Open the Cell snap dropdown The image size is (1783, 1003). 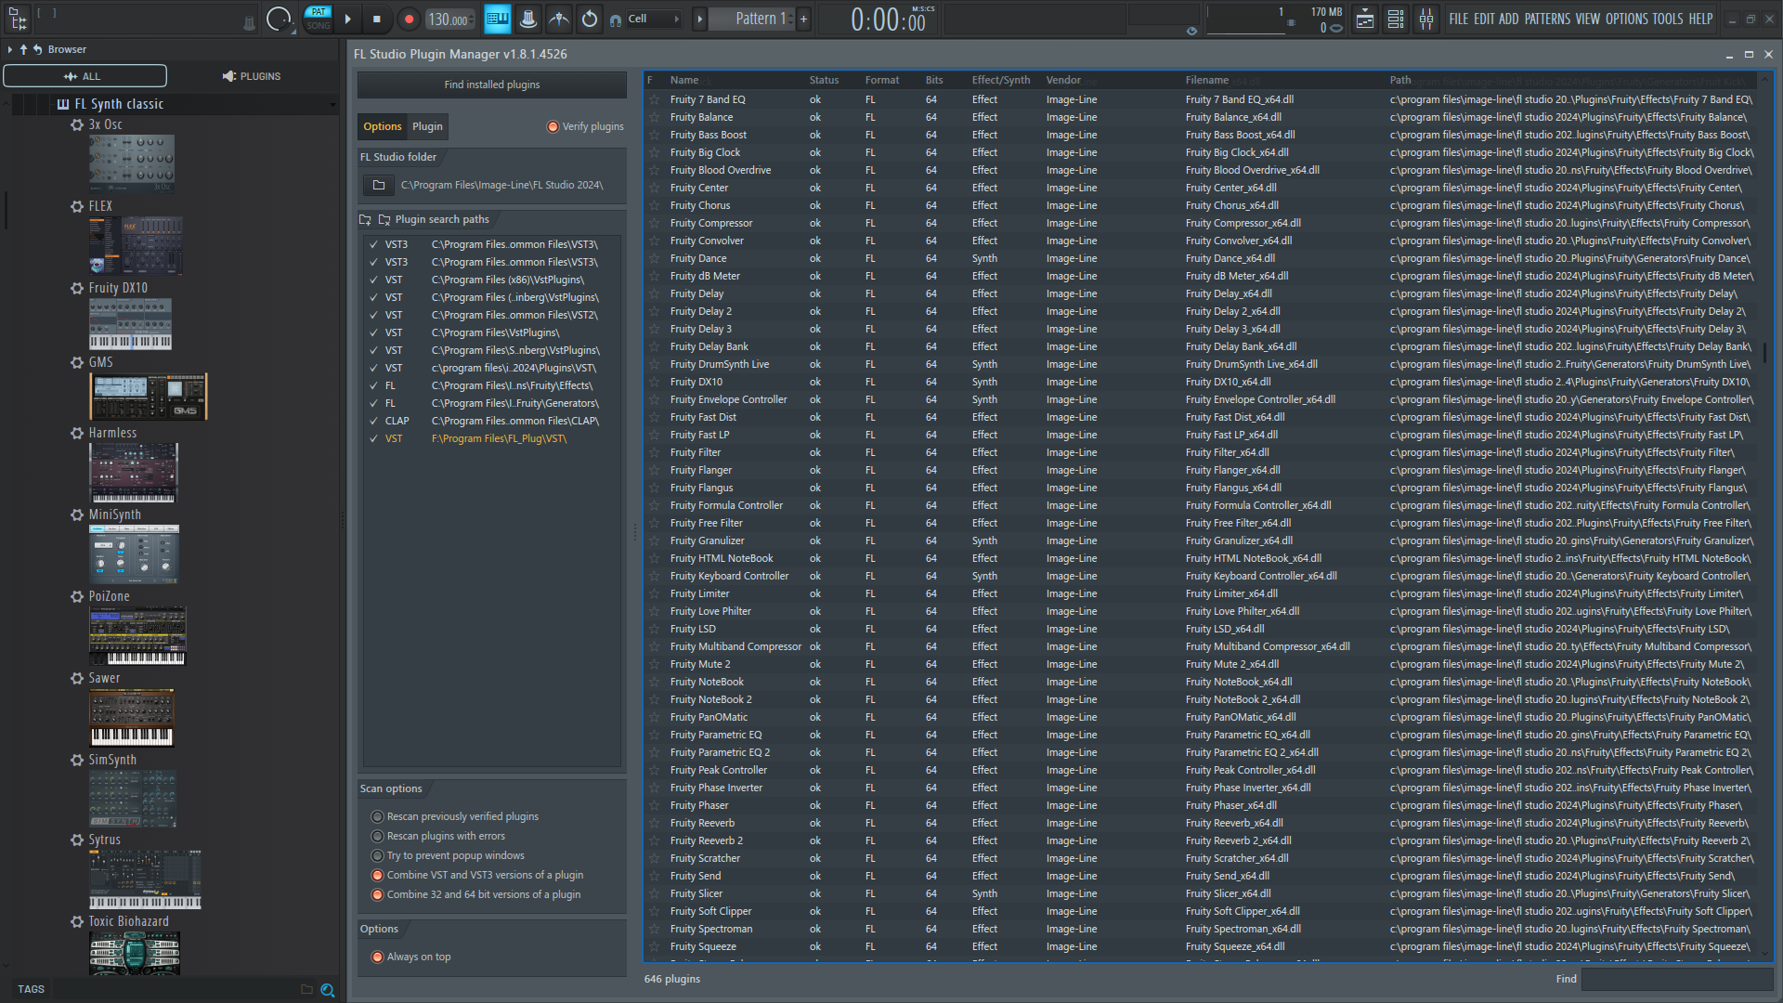pyautogui.click(x=654, y=19)
